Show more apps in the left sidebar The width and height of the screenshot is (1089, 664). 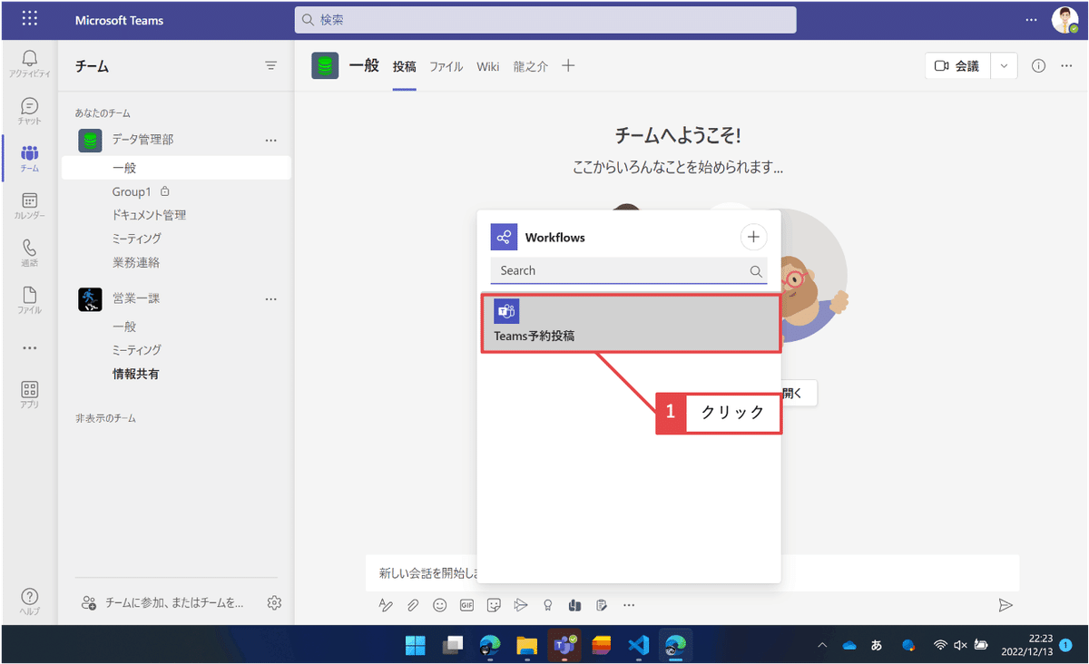[30, 348]
